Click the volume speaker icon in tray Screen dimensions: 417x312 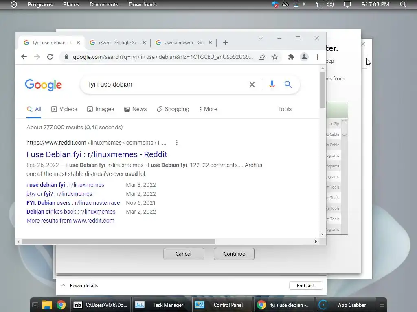330,4
